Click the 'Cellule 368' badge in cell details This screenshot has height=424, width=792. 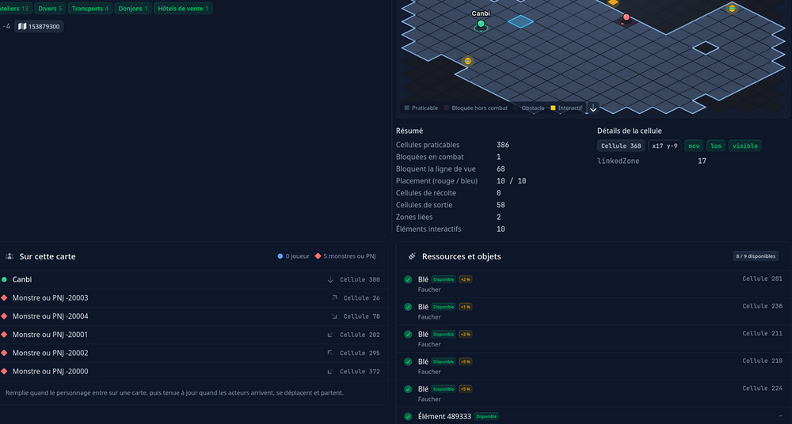(x=621, y=146)
